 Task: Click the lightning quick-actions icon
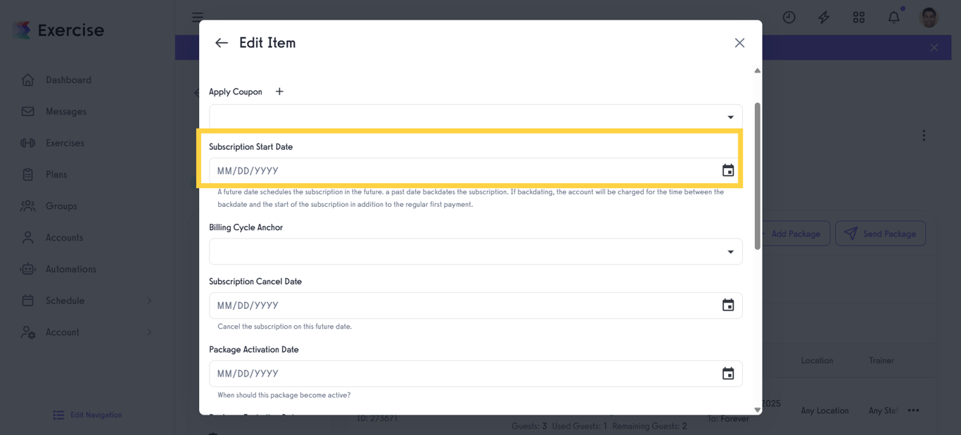[824, 17]
